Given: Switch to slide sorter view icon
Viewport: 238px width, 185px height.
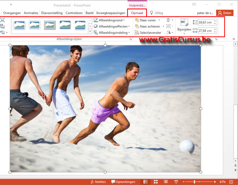Looking at the screenshot, I should pos(156,182).
